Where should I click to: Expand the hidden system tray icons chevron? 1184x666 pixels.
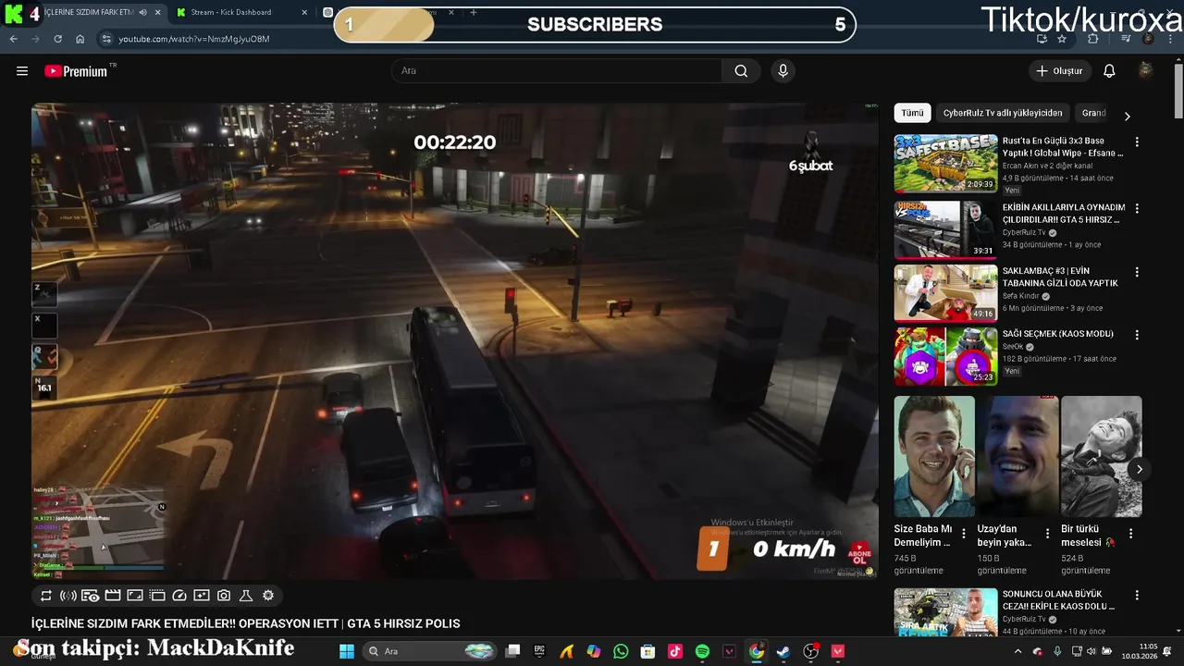click(x=1017, y=651)
